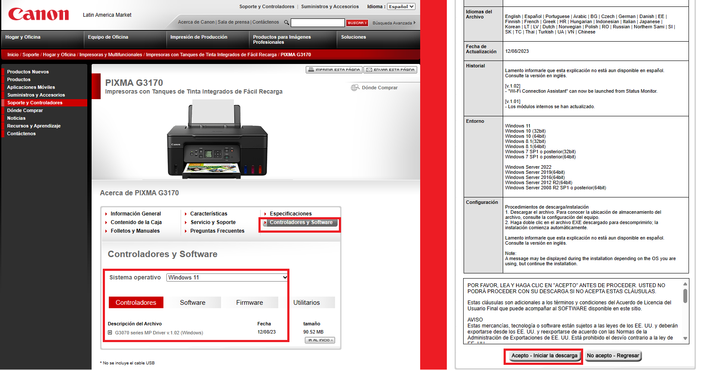The width and height of the screenshot is (701, 370).
Task: Open the Hogar y Oficina menu
Action: point(24,37)
